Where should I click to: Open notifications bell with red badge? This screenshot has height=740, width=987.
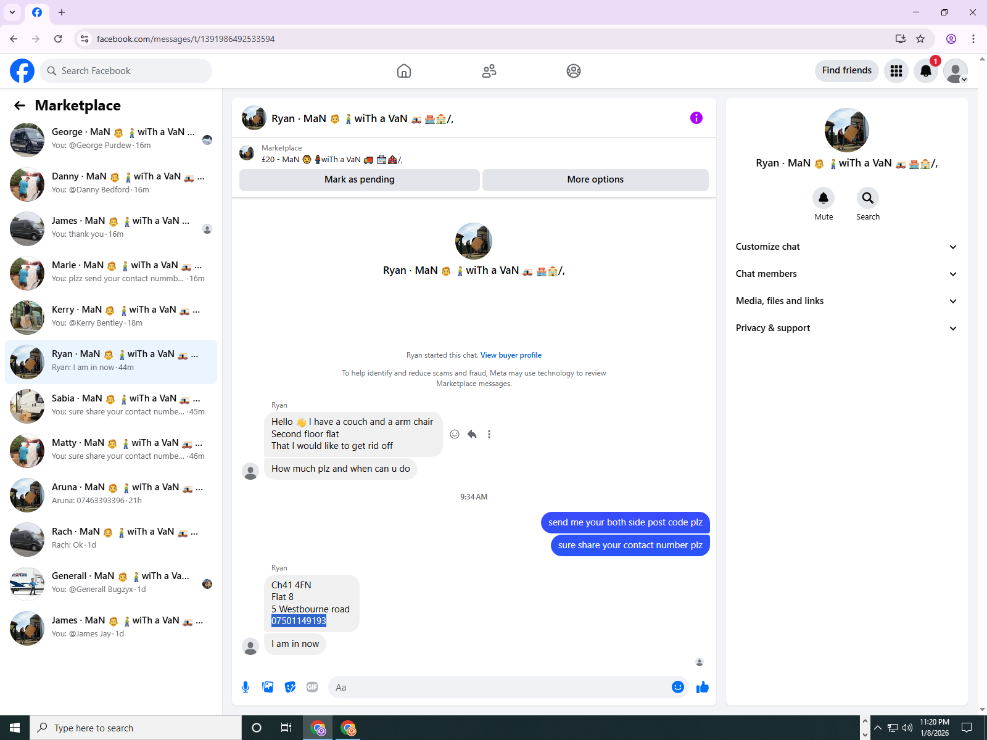pos(926,71)
